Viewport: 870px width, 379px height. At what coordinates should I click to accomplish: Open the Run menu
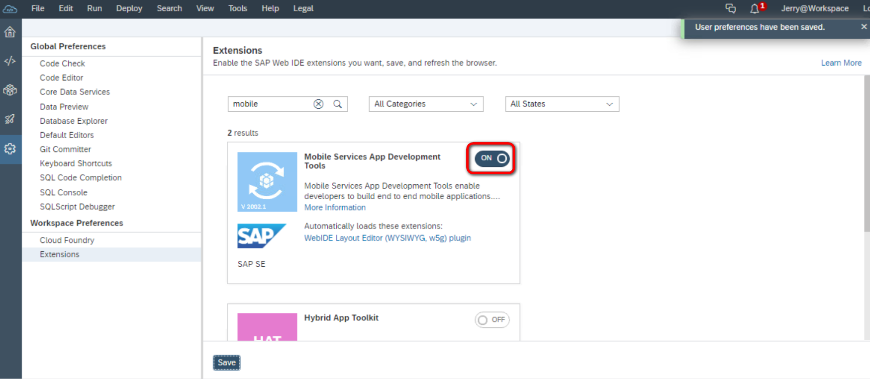tap(95, 8)
